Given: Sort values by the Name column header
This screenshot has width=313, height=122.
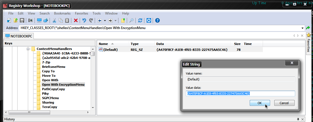Looking at the screenshot, I should tap(113, 44).
